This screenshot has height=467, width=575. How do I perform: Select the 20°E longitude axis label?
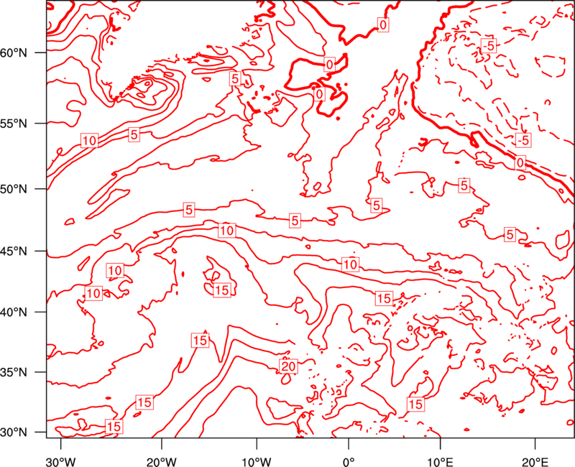pos(535,461)
